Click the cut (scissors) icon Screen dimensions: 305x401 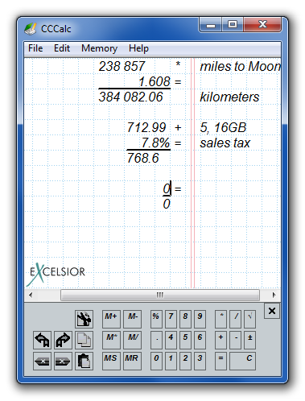[84, 319]
